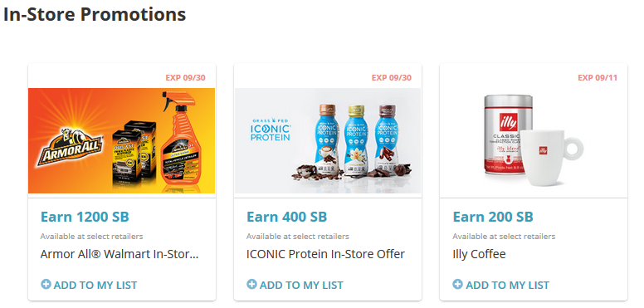Open the ICONIC Protein bottles image

328,141
